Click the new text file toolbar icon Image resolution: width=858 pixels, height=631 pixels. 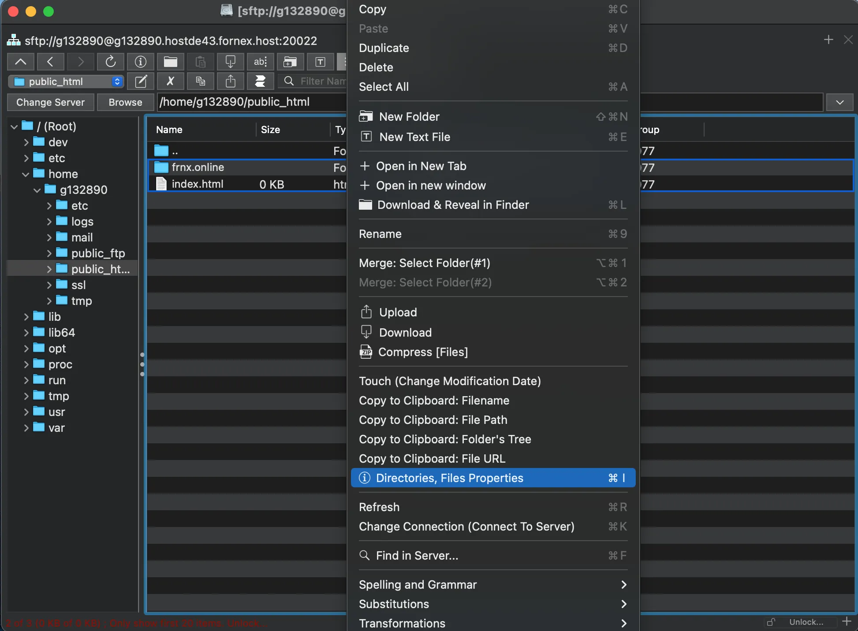click(320, 62)
